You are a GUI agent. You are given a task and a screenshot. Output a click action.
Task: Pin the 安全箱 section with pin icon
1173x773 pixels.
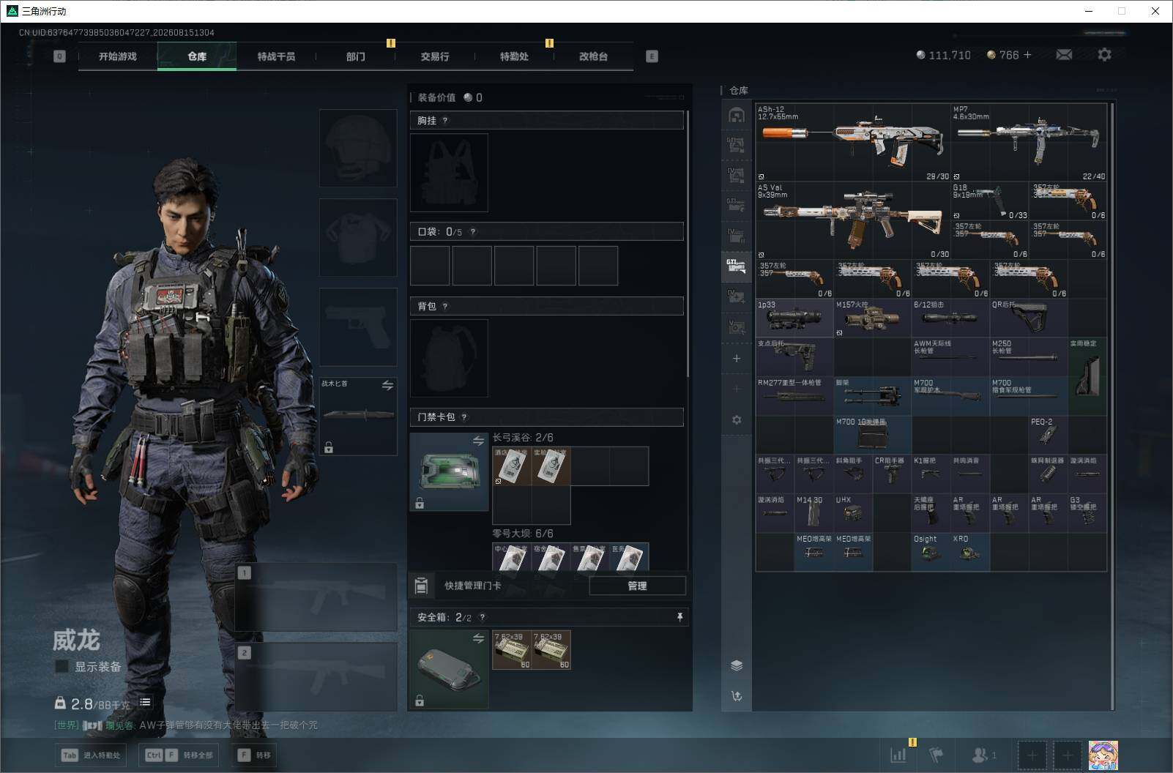click(679, 617)
